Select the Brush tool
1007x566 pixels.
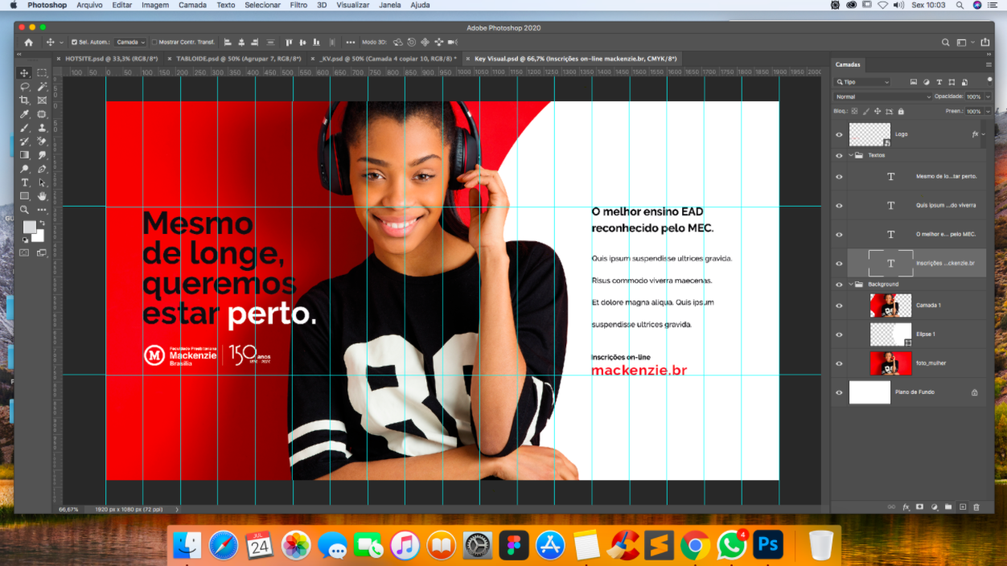(x=24, y=128)
